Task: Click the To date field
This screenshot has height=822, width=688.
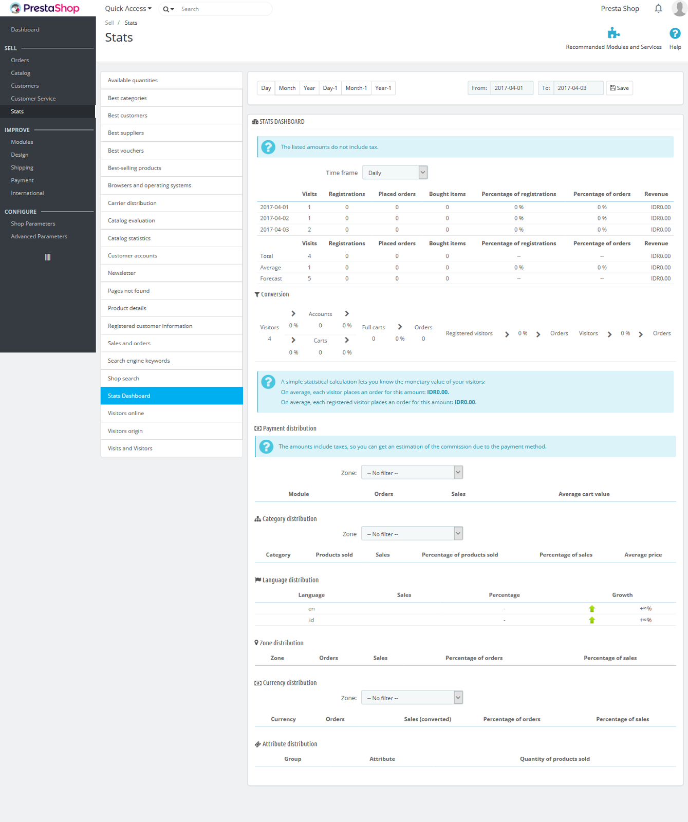Action: (x=578, y=88)
